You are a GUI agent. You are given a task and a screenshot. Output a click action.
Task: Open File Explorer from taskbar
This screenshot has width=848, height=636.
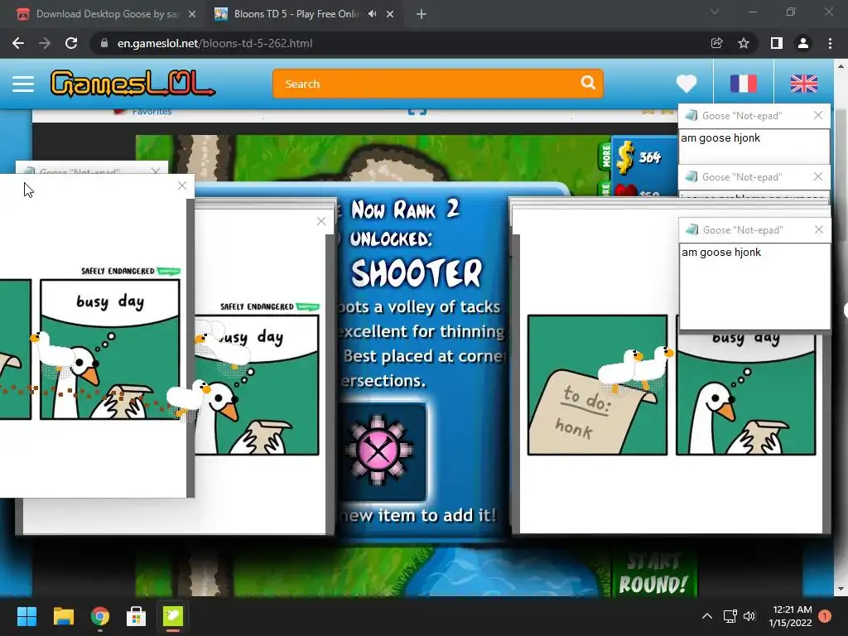(63, 616)
